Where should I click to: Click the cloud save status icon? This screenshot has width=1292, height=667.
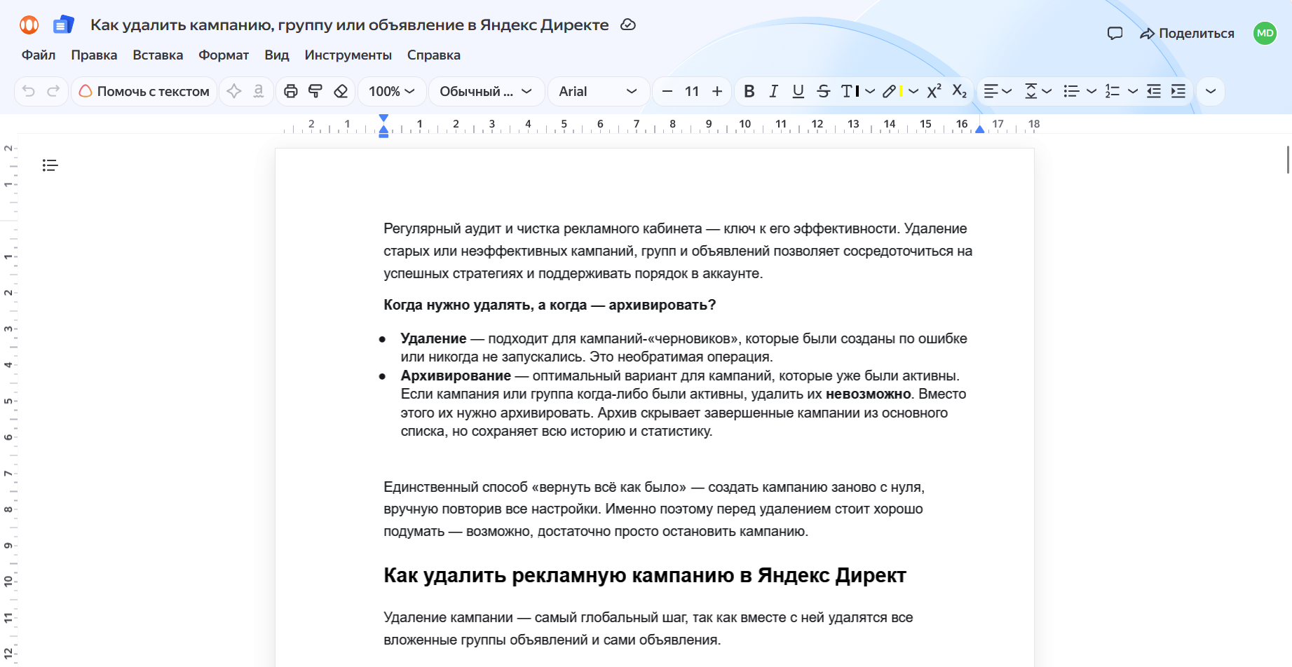tap(629, 25)
